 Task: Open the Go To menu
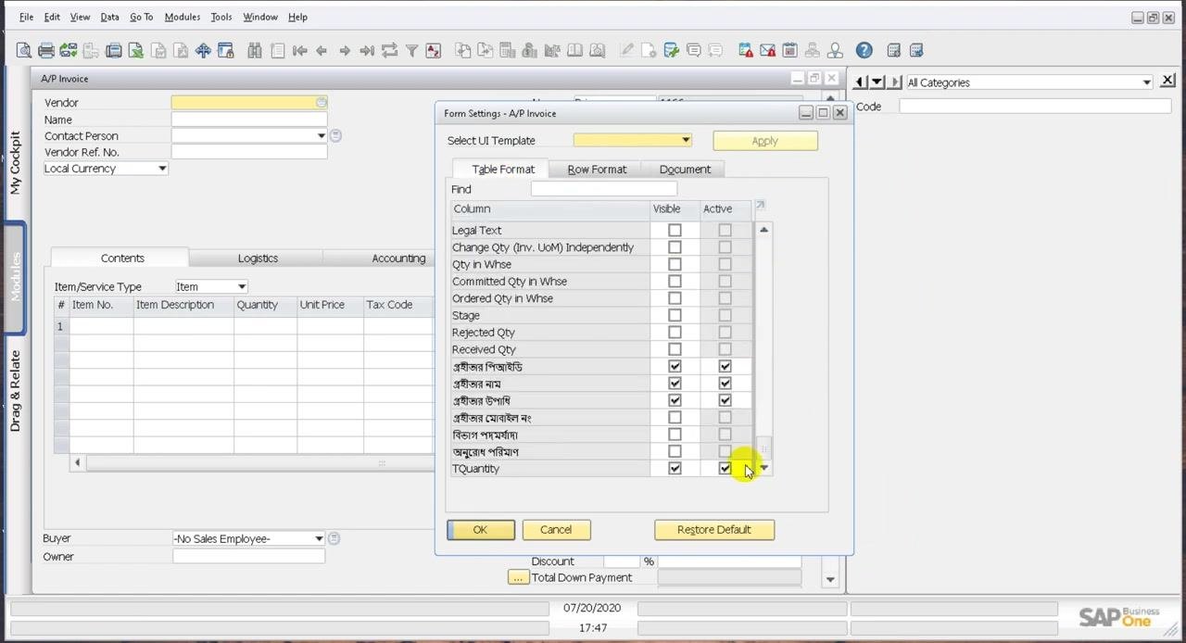(141, 17)
